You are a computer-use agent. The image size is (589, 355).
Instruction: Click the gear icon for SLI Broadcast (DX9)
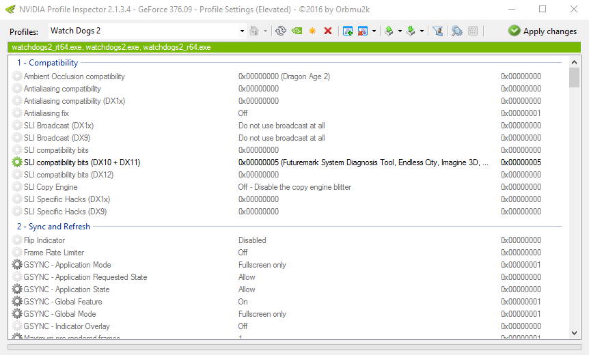click(x=17, y=138)
